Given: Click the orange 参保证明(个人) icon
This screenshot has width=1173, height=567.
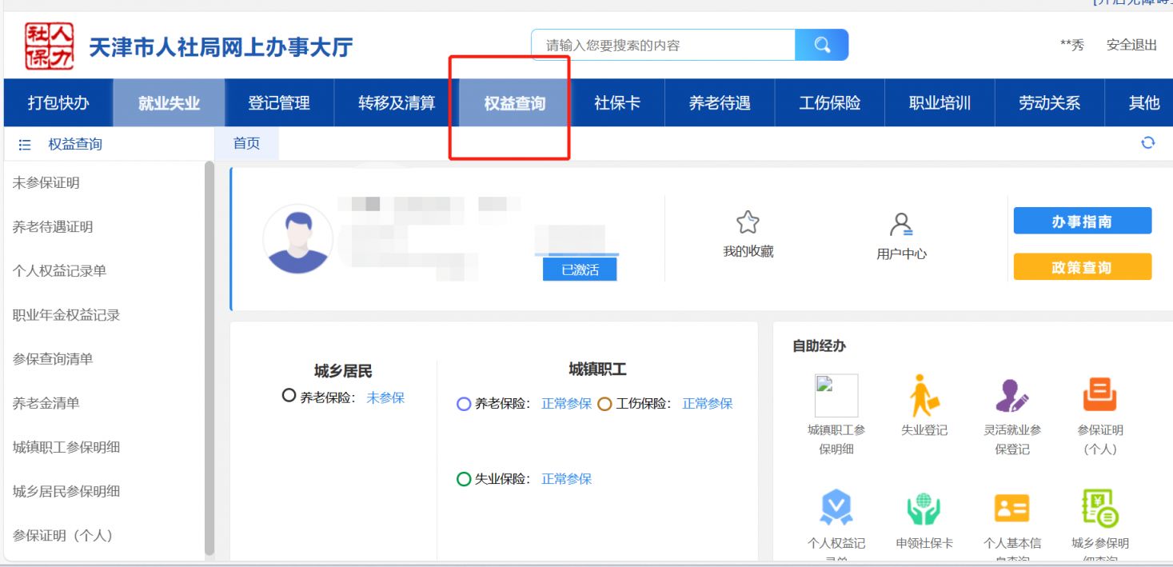Looking at the screenshot, I should click(1099, 396).
